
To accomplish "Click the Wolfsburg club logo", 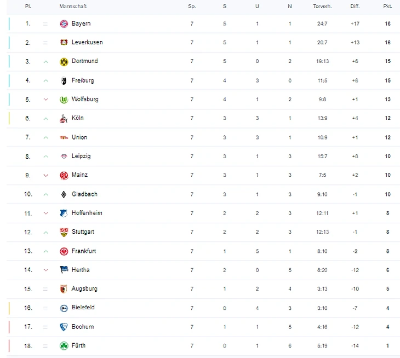I will point(63,100).
